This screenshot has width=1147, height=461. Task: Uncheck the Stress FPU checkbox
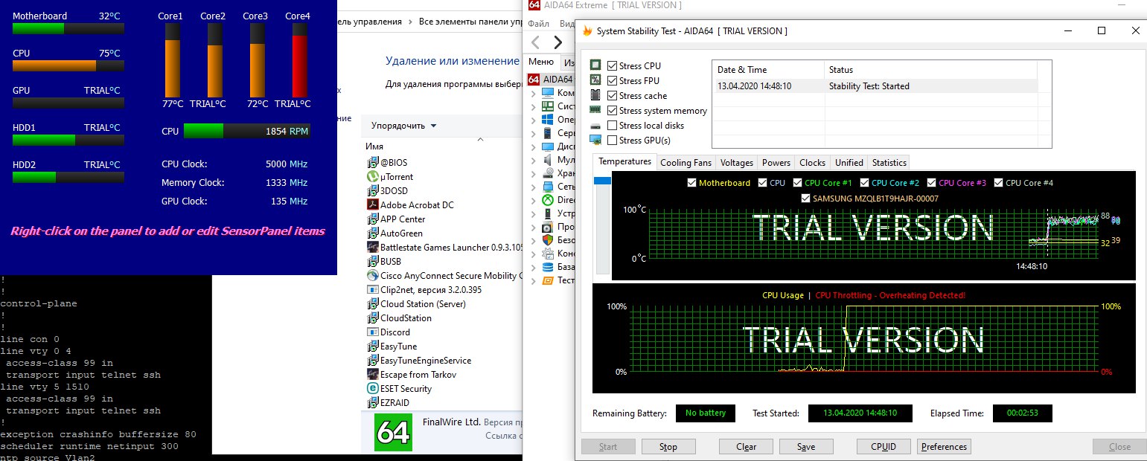point(612,80)
